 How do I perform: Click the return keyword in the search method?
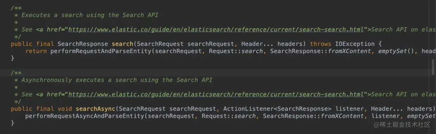(x=36, y=51)
